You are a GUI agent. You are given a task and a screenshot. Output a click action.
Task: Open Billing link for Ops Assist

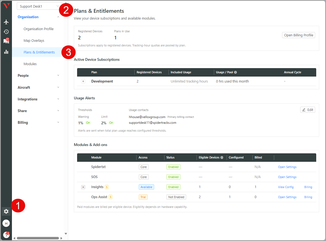[308, 197]
